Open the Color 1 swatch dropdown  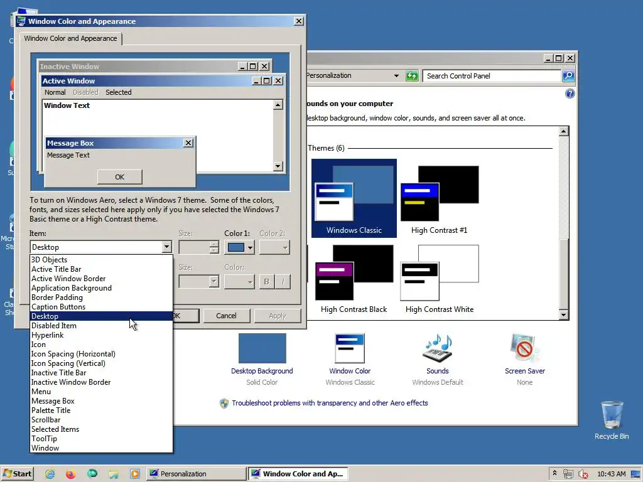(x=239, y=247)
